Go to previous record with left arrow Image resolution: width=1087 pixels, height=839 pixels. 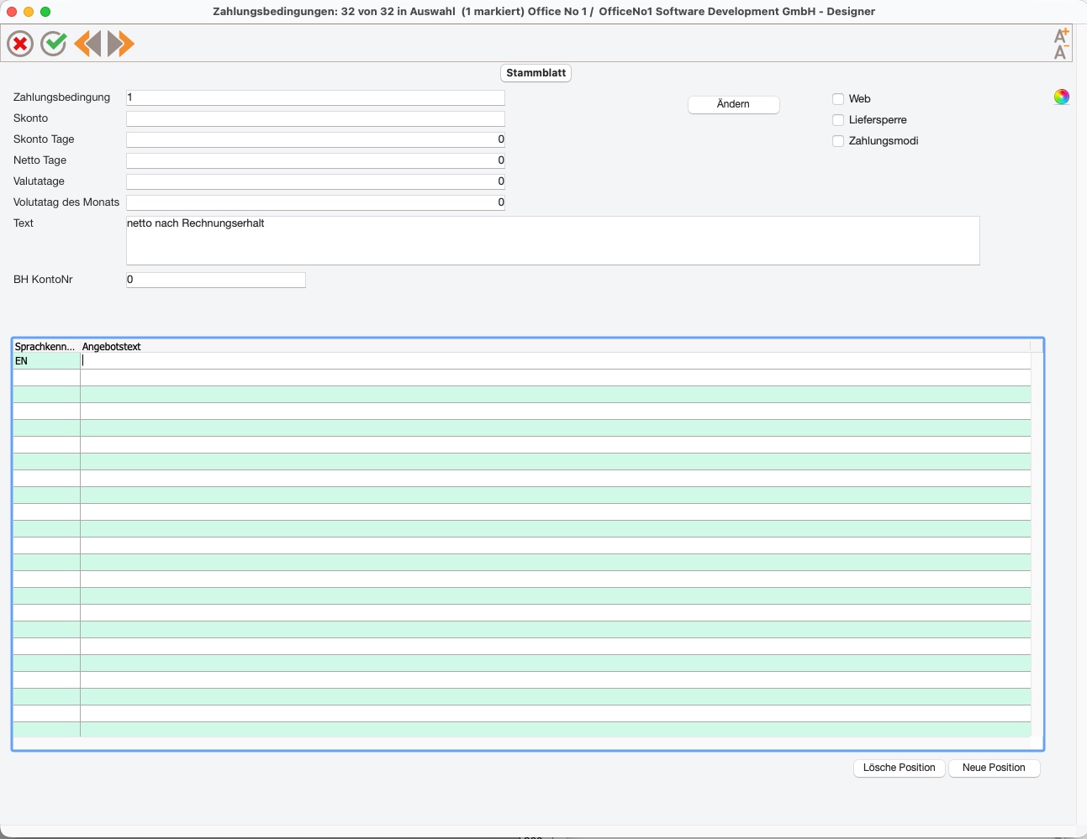click(87, 44)
